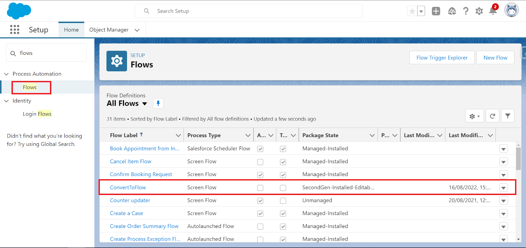The width and height of the screenshot is (526, 248).
Task: Open the favorites star icon
Action: 412,11
